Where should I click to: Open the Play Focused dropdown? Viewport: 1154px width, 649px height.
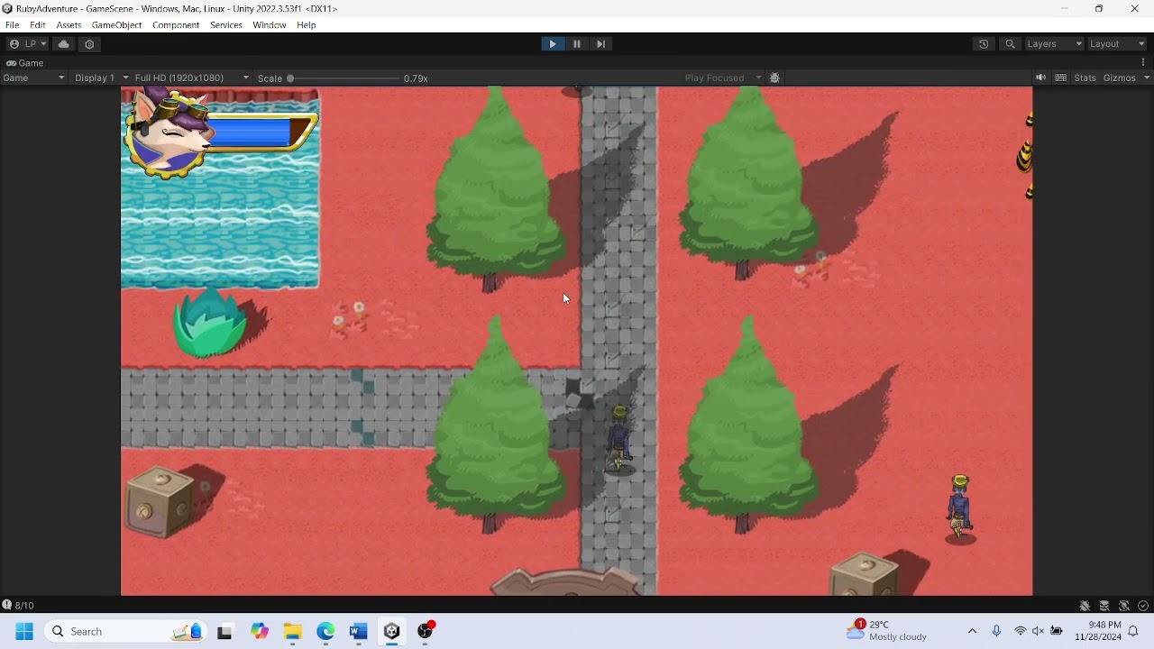[x=723, y=78]
